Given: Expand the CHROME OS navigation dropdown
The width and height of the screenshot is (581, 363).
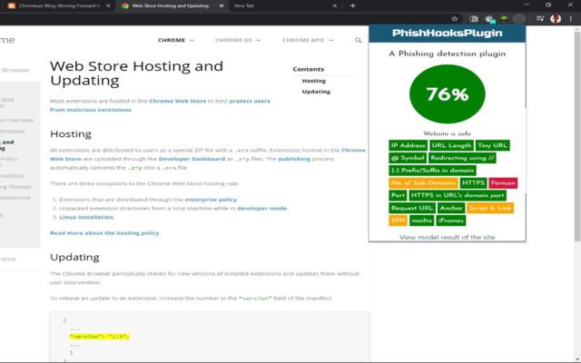Looking at the screenshot, I should click(x=238, y=40).
